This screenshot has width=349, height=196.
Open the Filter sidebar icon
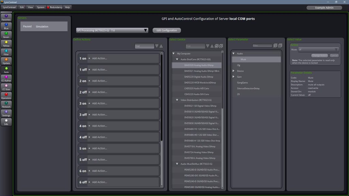[x=6, y=52]
